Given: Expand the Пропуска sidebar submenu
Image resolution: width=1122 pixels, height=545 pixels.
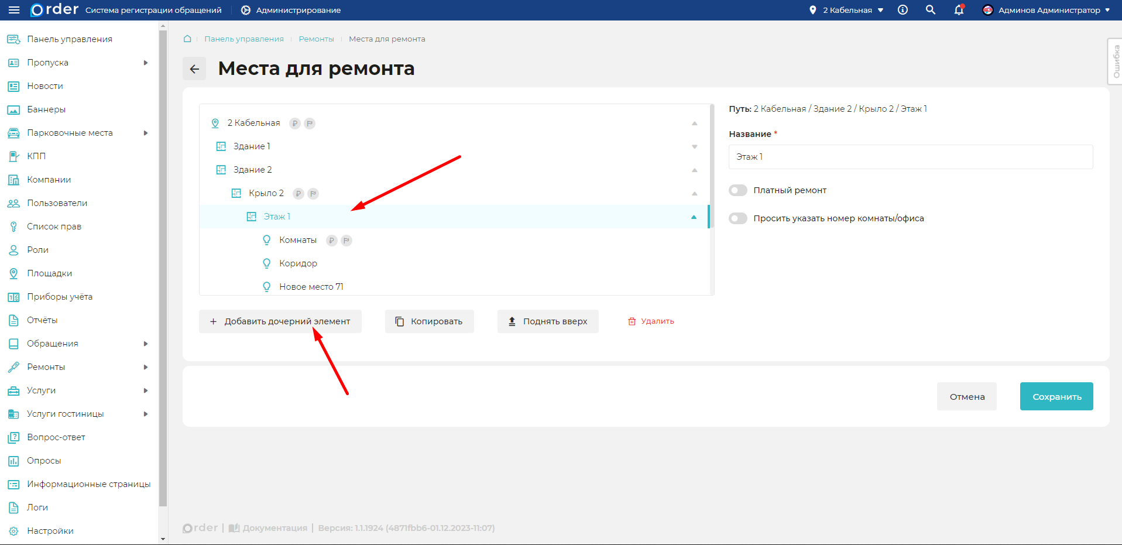Looking at the screenshot, I should point(146,63).
